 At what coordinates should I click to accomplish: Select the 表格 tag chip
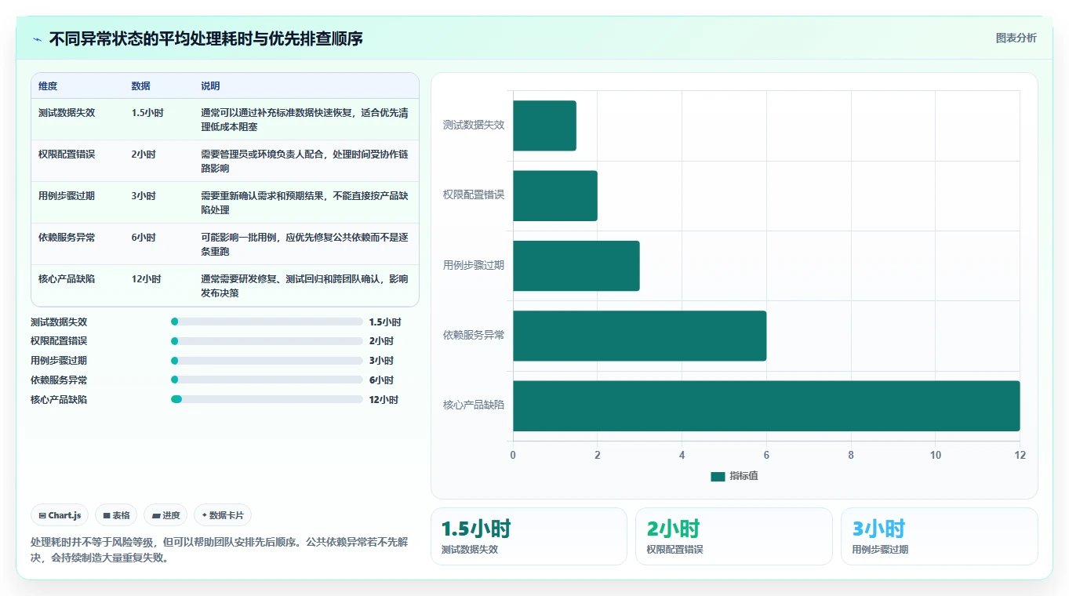[116, 515]
